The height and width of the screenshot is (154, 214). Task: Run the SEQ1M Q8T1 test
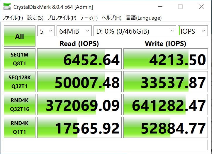coord(20,59)
